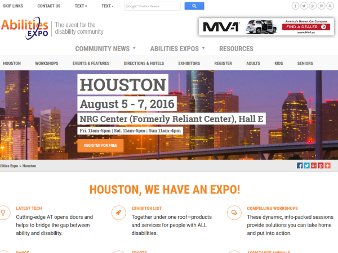The height and width of the screenshot is (253, 338).
Task: Open the Contact Us link
Action: point(49,6)
